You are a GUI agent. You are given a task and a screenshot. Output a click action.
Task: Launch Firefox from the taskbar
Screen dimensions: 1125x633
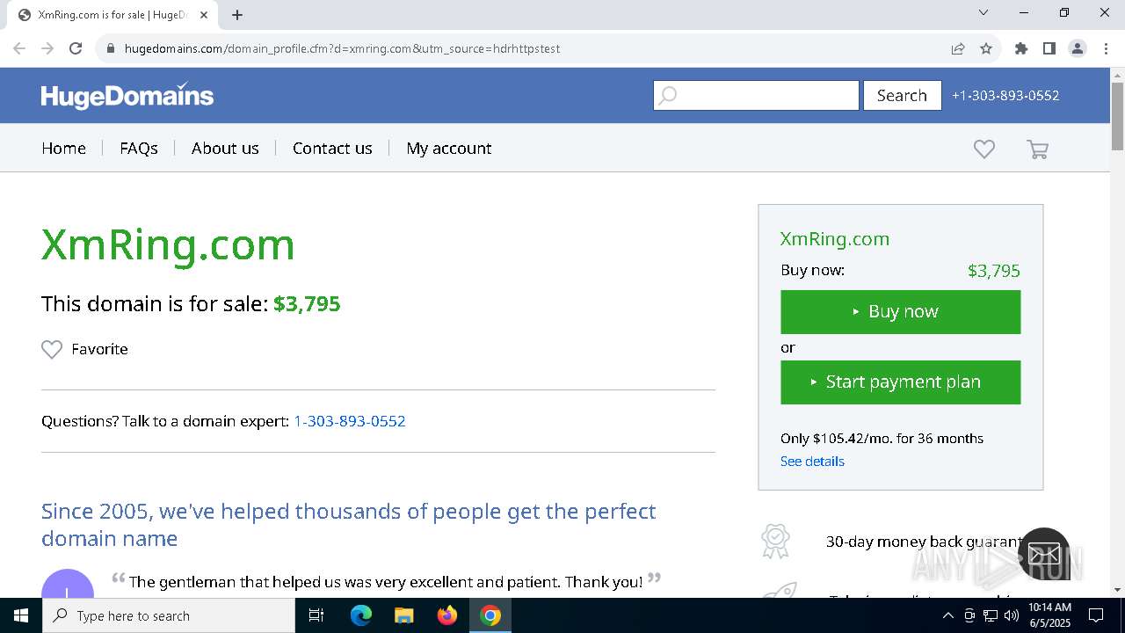pos(447,615)
